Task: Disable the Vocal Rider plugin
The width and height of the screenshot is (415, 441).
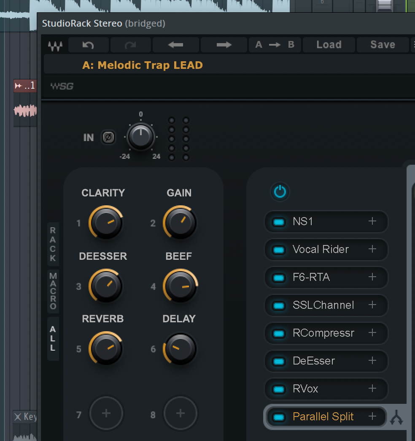Action: pos(278,249)
